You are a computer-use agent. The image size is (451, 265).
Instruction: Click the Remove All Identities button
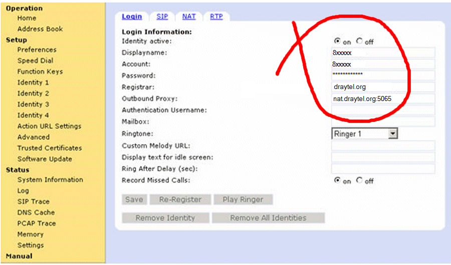click(269, 218)
